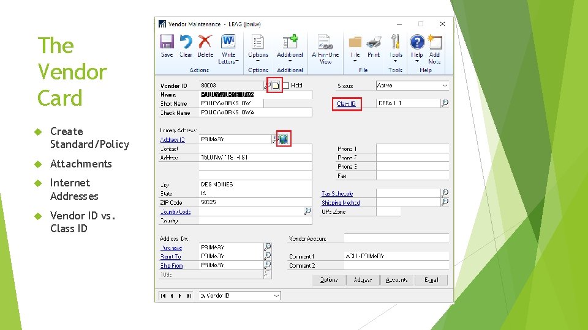Click into the City field with DES MOINES
This screenshot has height=330, width=588.
point(255,184)
